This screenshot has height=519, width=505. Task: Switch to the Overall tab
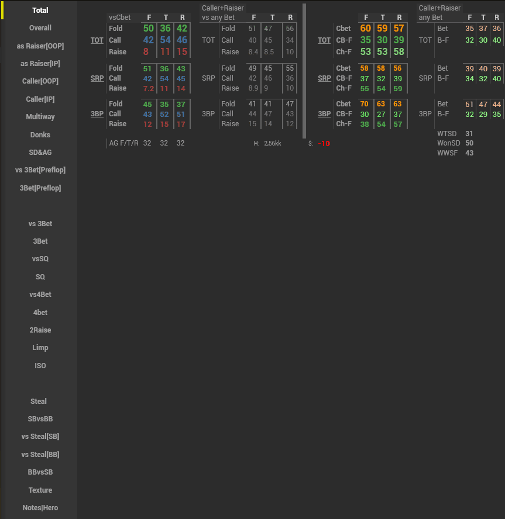(40, 28)
